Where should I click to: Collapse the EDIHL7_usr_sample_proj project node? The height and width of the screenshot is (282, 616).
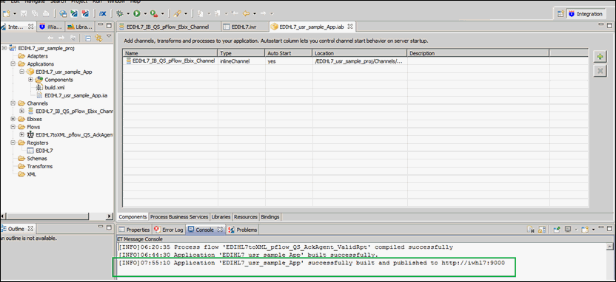[x=4, y=48]
